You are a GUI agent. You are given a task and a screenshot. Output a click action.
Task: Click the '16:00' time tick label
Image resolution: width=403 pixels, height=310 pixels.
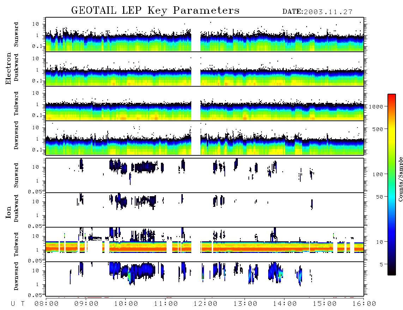[364, 304]
